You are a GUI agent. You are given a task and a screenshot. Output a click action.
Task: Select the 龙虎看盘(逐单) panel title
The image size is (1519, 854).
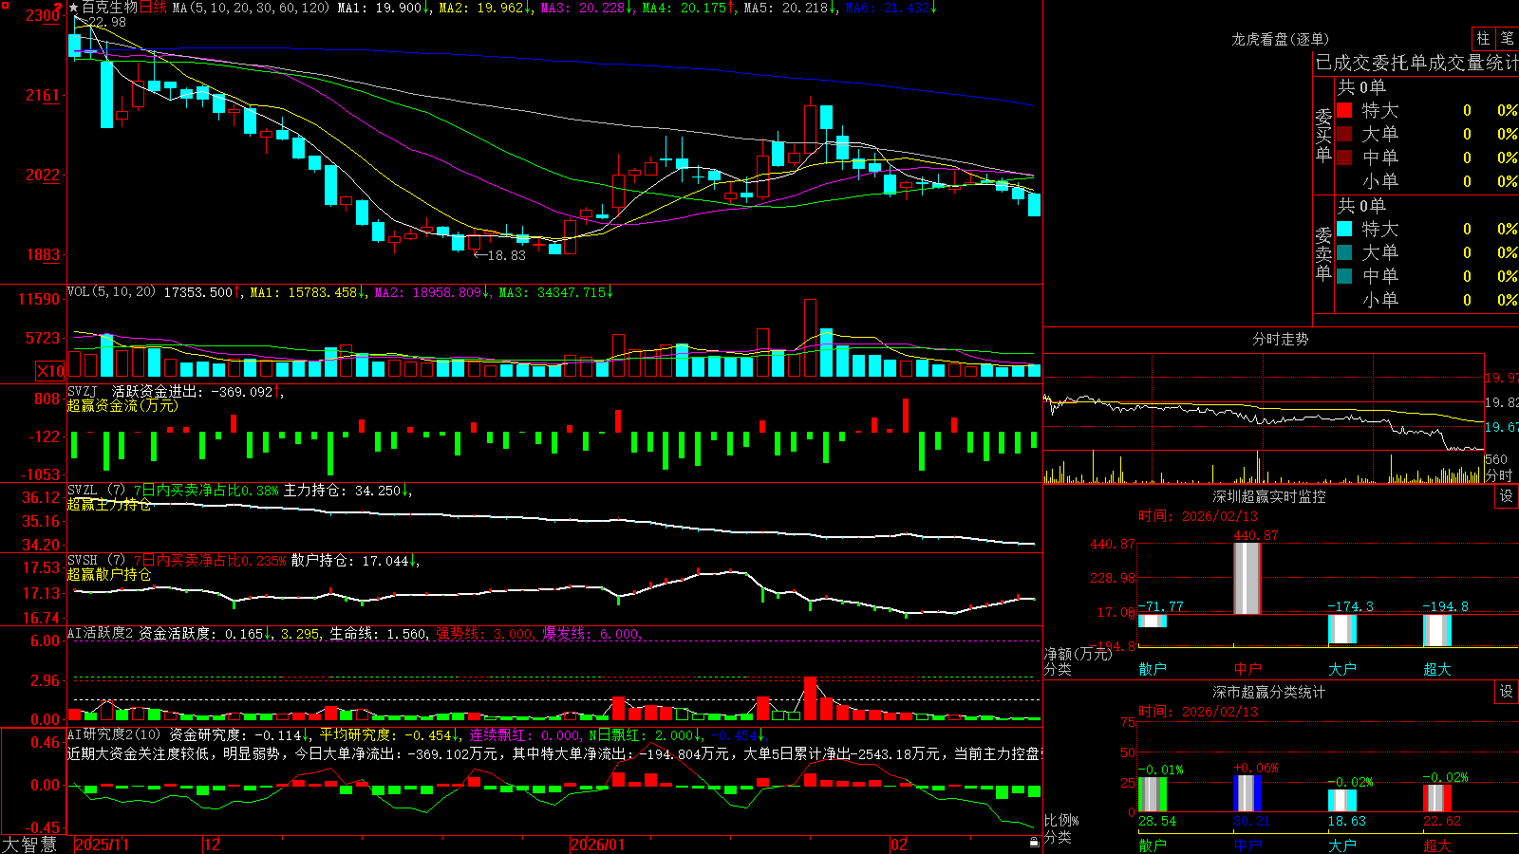point(1280,39)
